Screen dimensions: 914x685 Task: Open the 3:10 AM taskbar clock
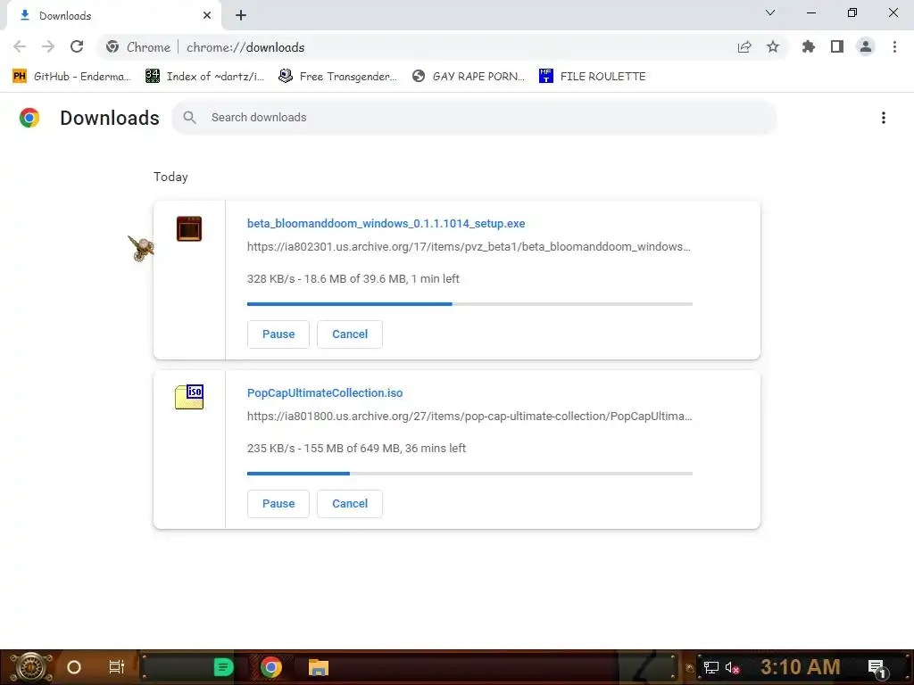(801, 667)
